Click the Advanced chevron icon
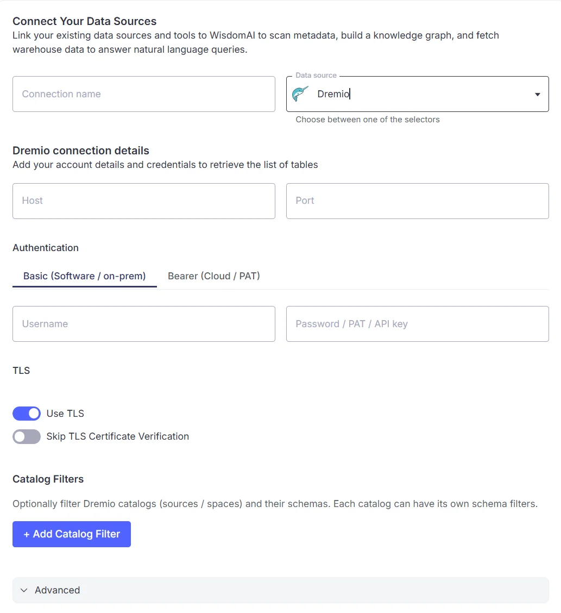Image resolution: width=561 pixels, height=613 pixels. pyautogui.click(x=24, y=590)
